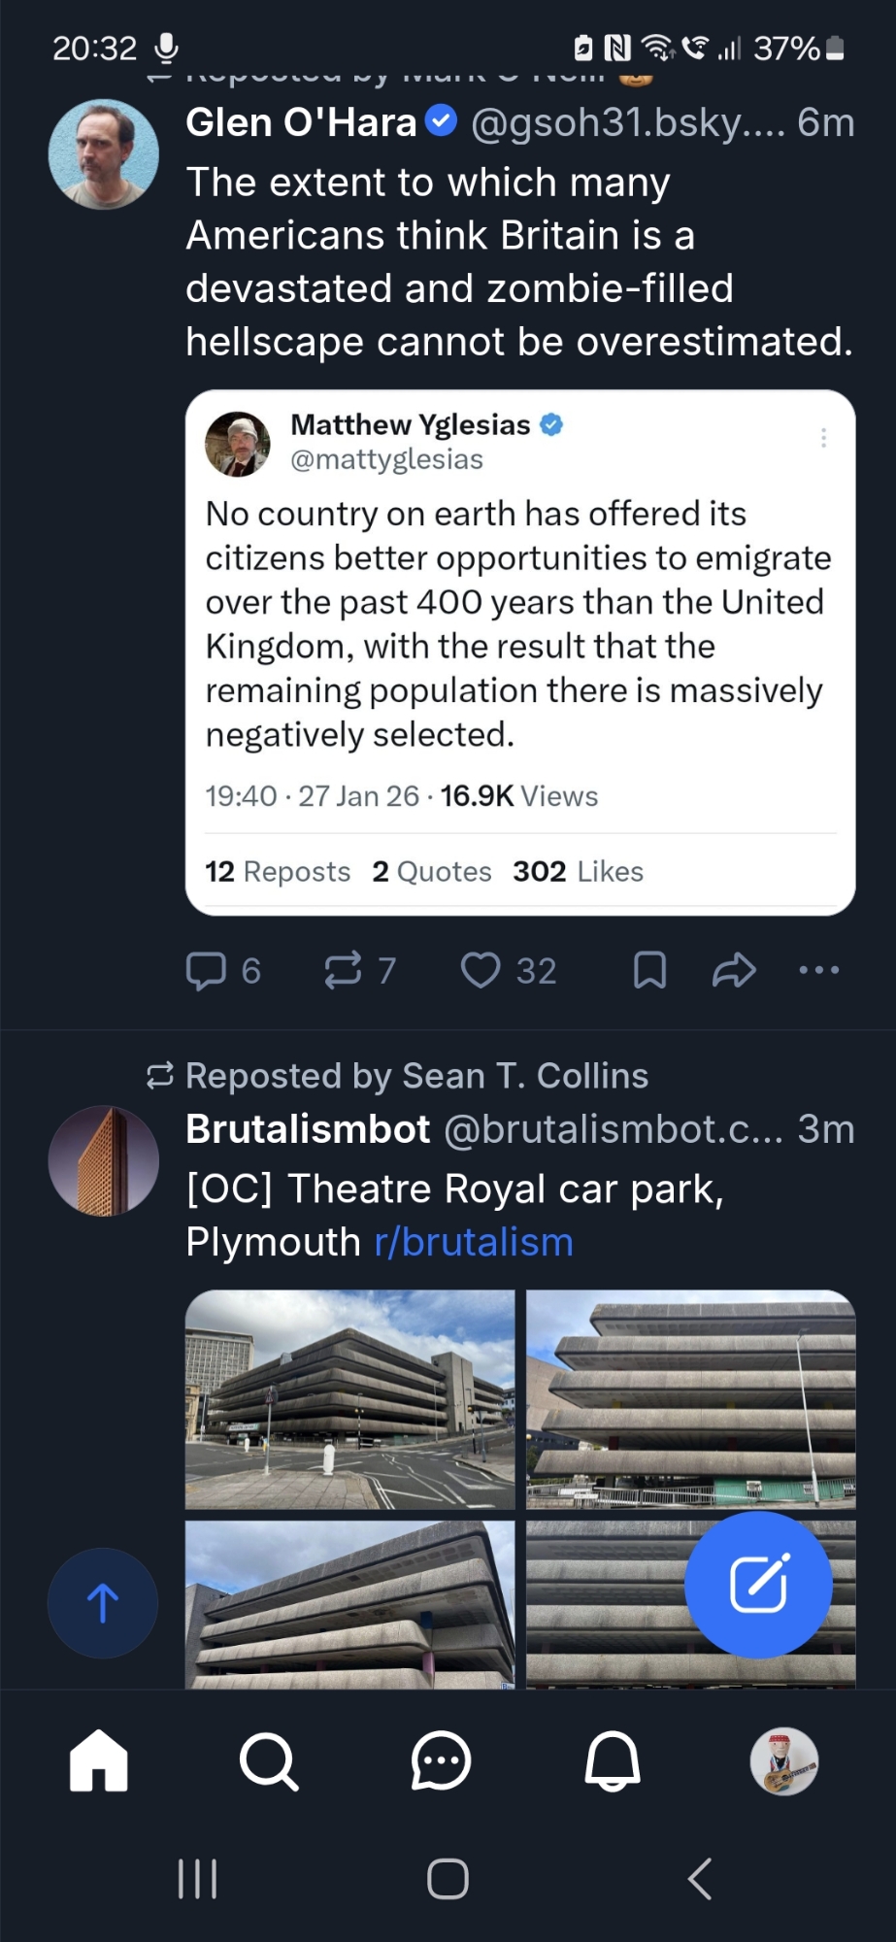Tap the scroll-to-top arrow button
Screen dimensions: 896x1942
(x=103, y=1602)
